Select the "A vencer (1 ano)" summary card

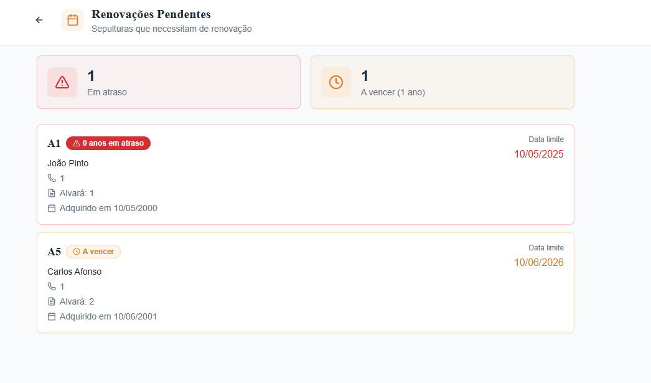[443, 82]
